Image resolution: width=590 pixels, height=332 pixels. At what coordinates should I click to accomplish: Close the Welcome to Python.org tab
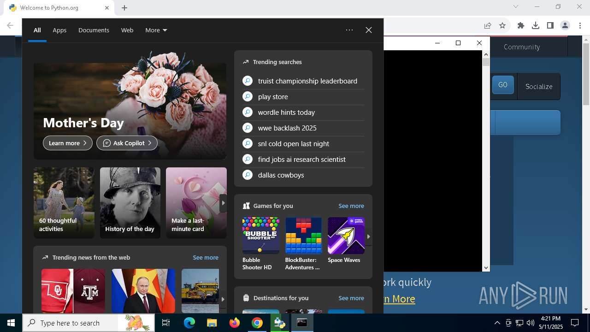tap(106, 8)
